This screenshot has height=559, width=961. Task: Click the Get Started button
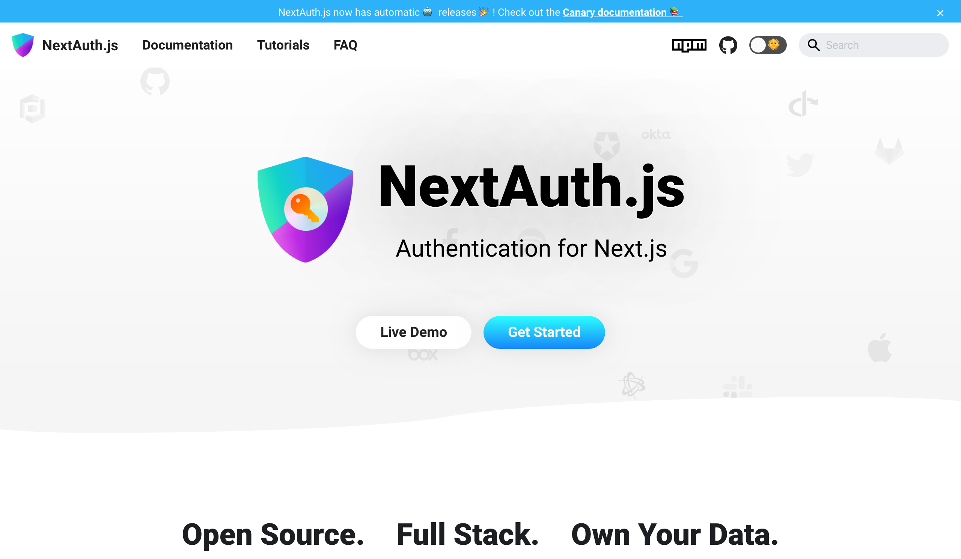(x=544, y=332)
